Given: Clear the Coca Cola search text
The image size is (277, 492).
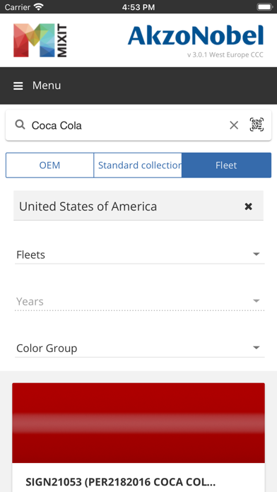Looking at the screenshot, I should tap(234, 125).
